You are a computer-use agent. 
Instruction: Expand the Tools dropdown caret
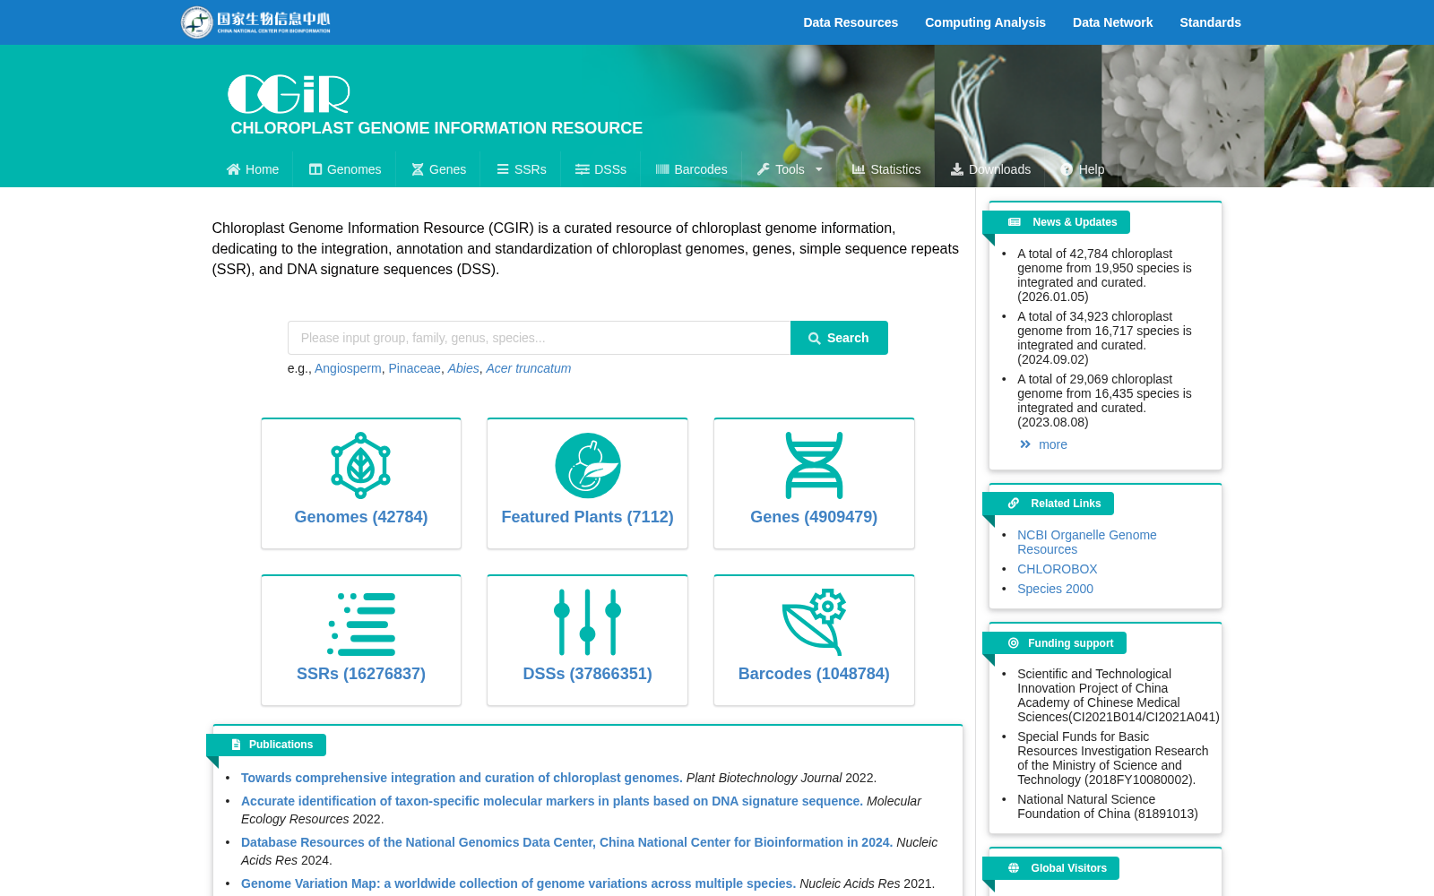[818, 169]
